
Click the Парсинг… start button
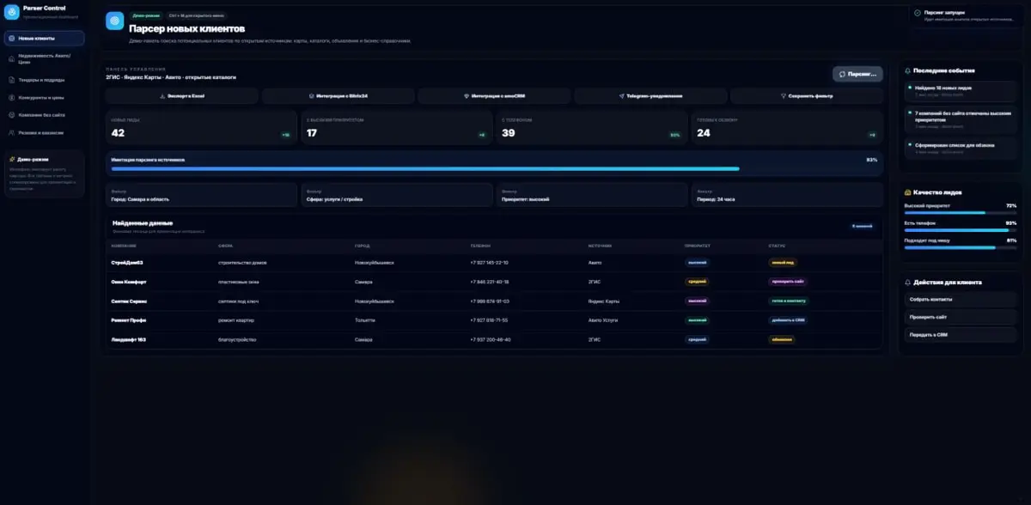pos(857,74)
